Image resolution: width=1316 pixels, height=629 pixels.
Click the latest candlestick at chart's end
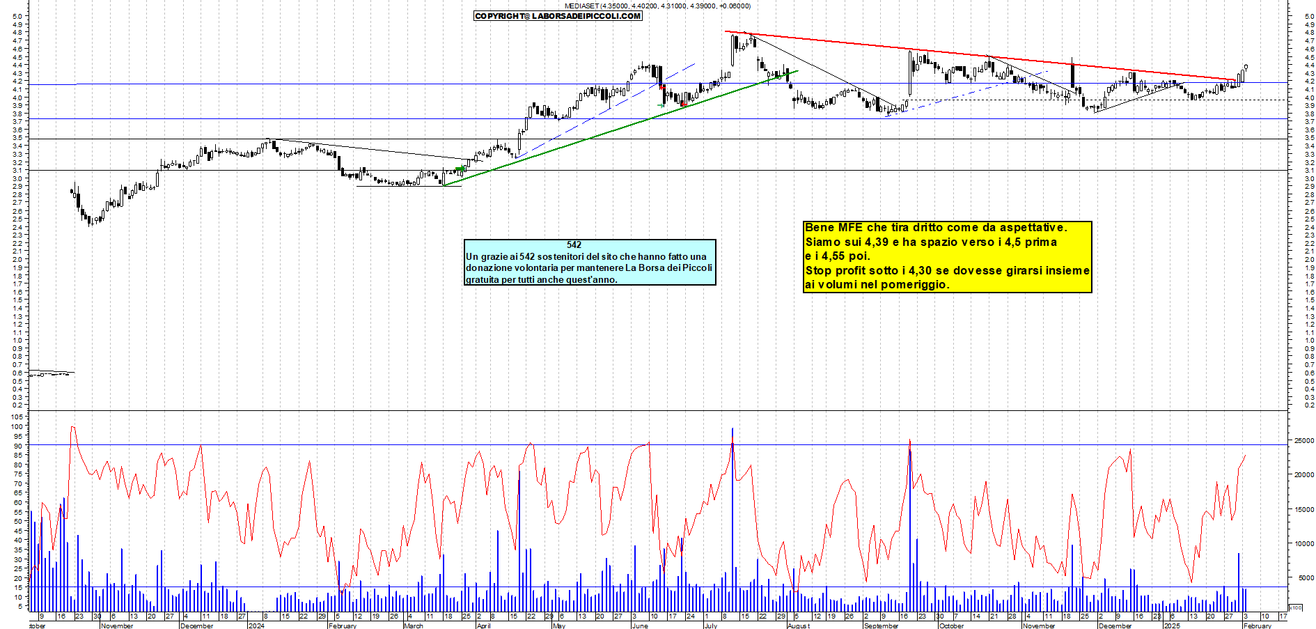tap(1246, 67)
